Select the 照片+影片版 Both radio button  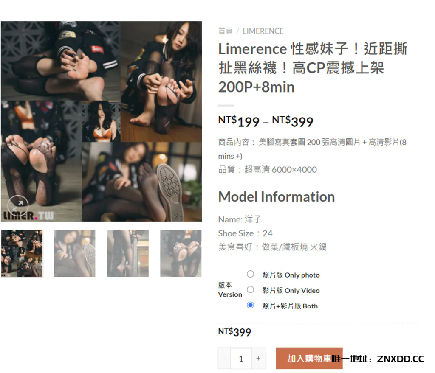[250, 305]
